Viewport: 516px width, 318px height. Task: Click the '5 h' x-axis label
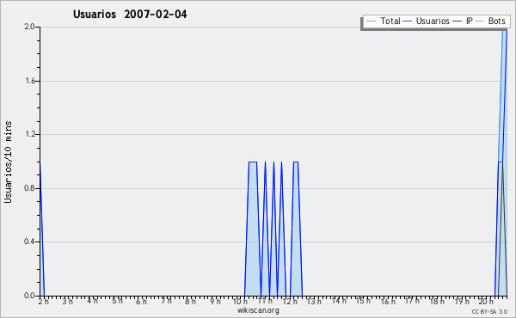(117, 301)
